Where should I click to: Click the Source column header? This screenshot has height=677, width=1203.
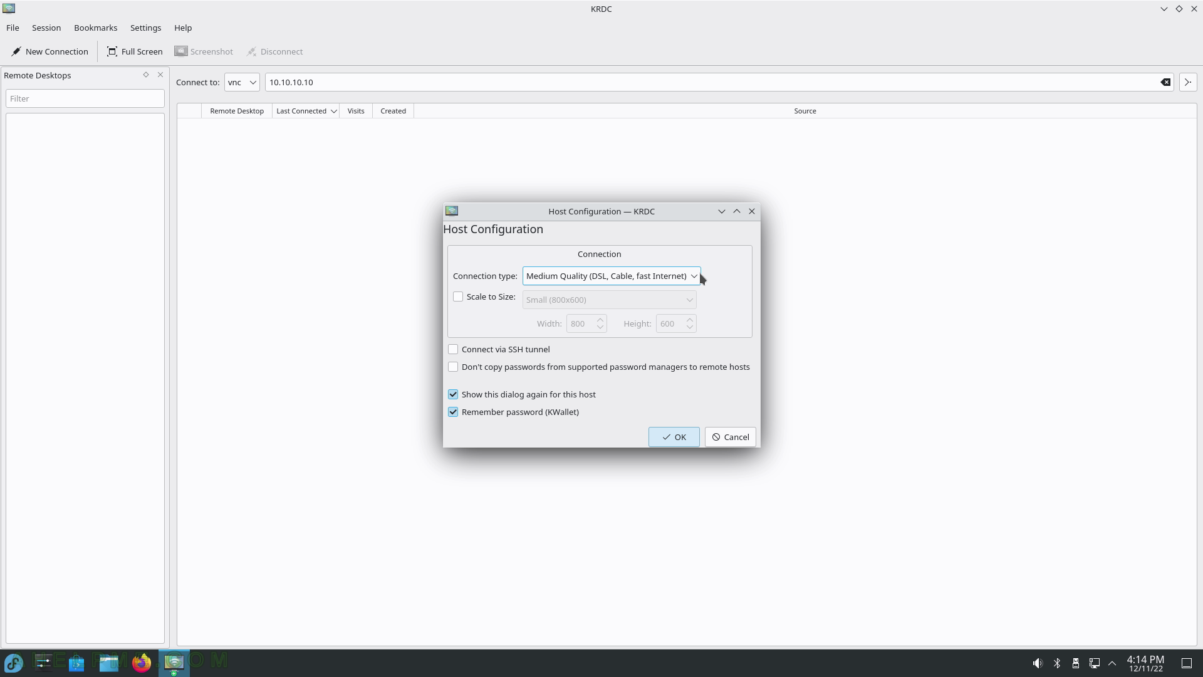pos(805,111)
